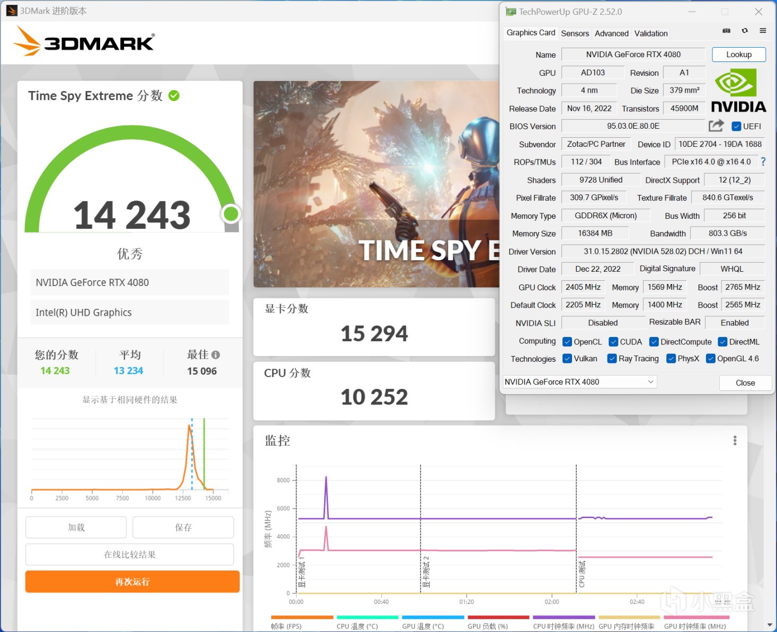The height and width of the screenshot is (632, 777).
Task: Click the Subvendor value Zotac/PC Partner
Action: (596, 144)
